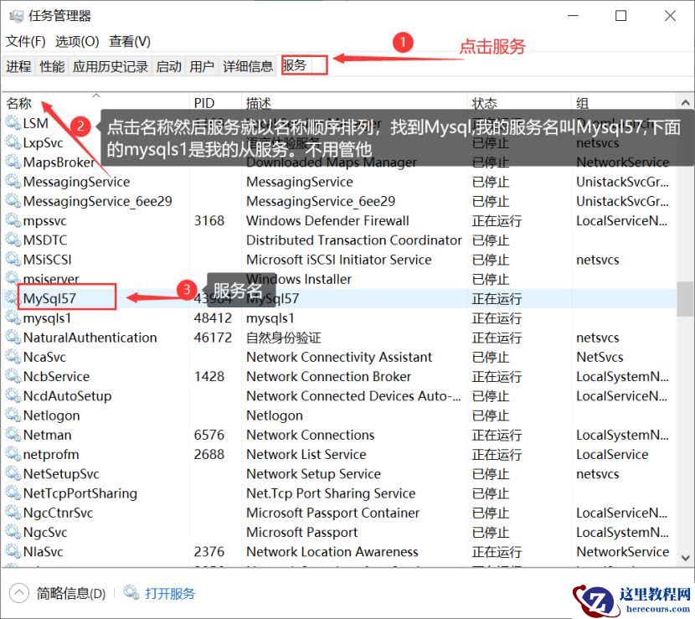The image size is (695, 619).
Task: Click PID 6576 in Netman row
Action: click(208, 435)
